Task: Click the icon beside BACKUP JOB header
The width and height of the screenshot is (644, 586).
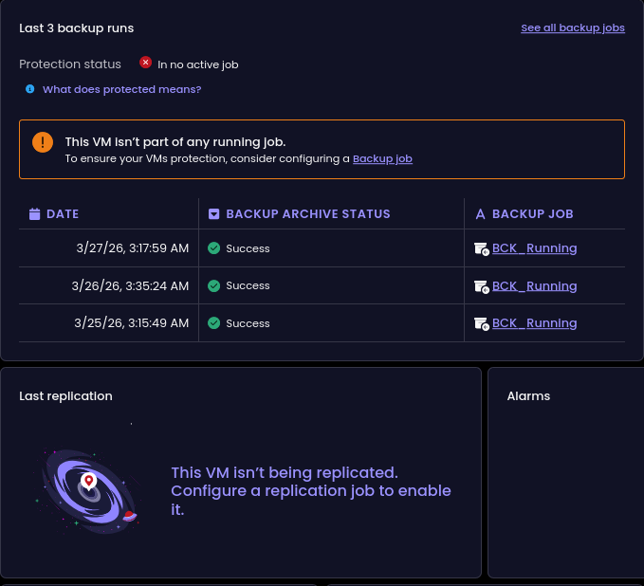Action: pyautogui.click(x=480, y=214)
